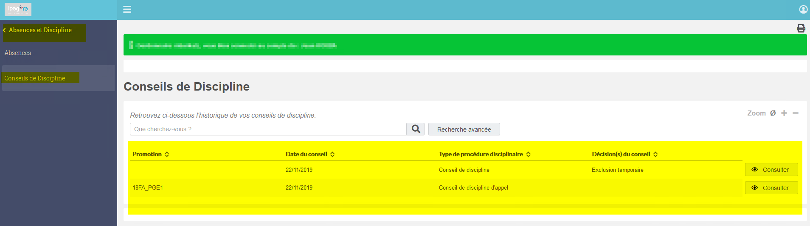The height and width of the screenshot is (226, 810).
Task: Reset zoom with the Ø icon
Action: point(773,113)
